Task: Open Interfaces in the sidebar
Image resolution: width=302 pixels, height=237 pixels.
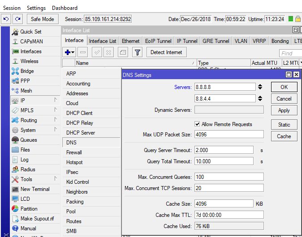Action: pos(36,51)
